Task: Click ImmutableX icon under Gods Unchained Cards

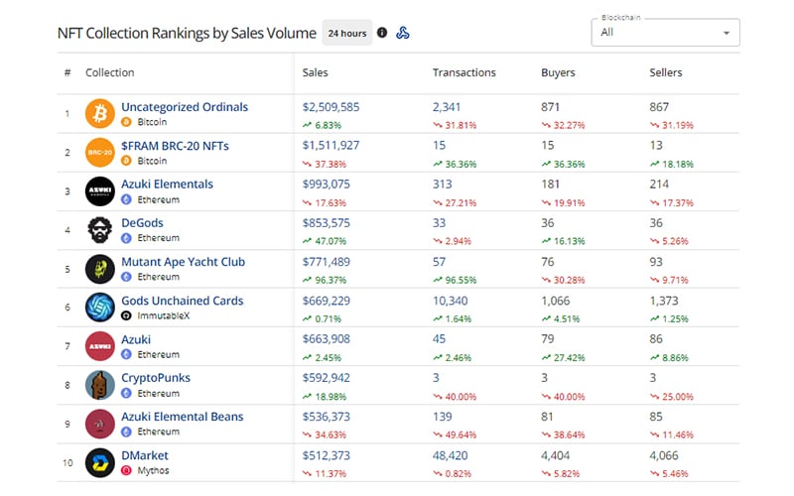Action: pyautogui.click(x=127, y=315)
